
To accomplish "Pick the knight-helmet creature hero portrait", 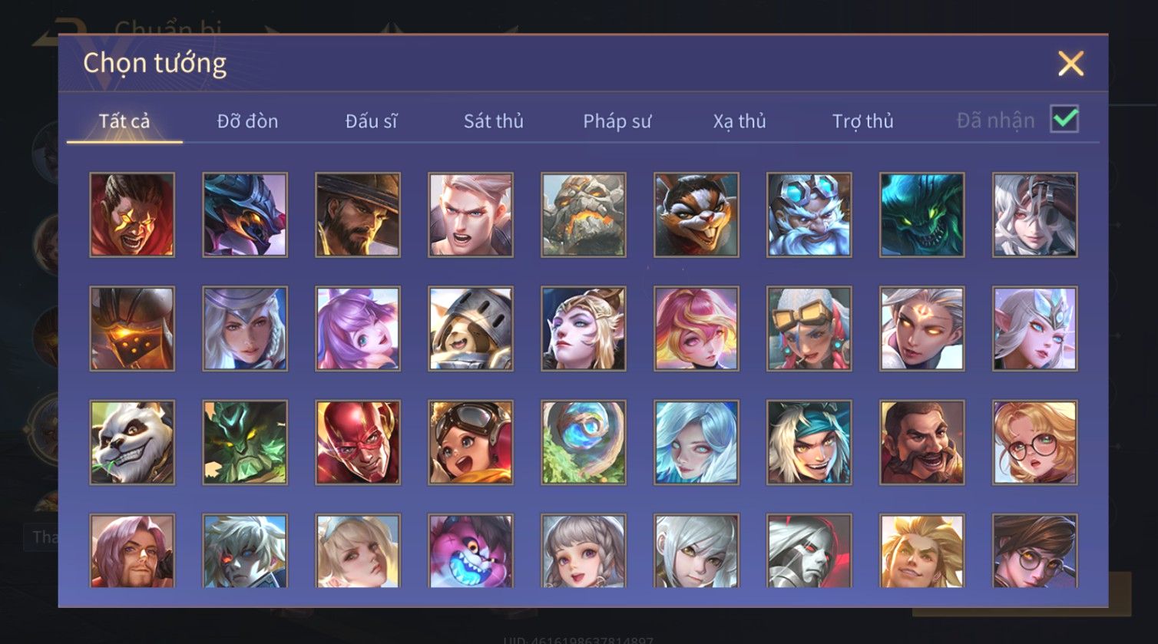I will pos(471,329).
